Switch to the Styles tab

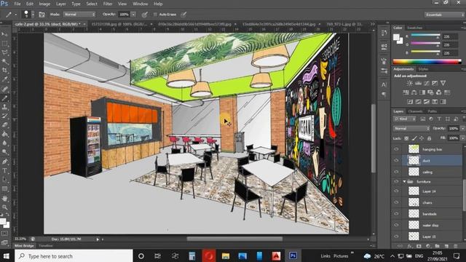[423, 69]
